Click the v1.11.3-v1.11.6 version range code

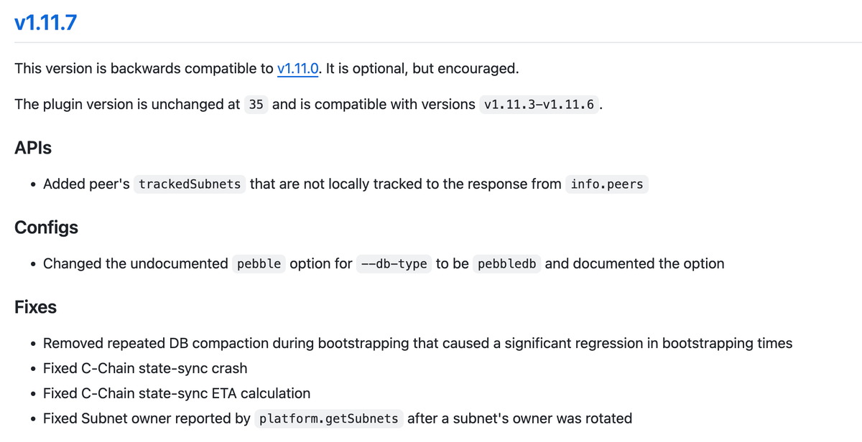click(539, 105)
